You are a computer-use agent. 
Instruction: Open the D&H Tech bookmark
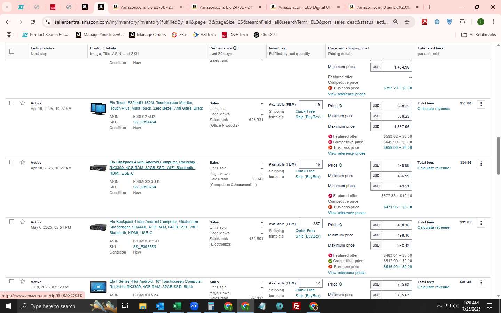pos(235,35)
